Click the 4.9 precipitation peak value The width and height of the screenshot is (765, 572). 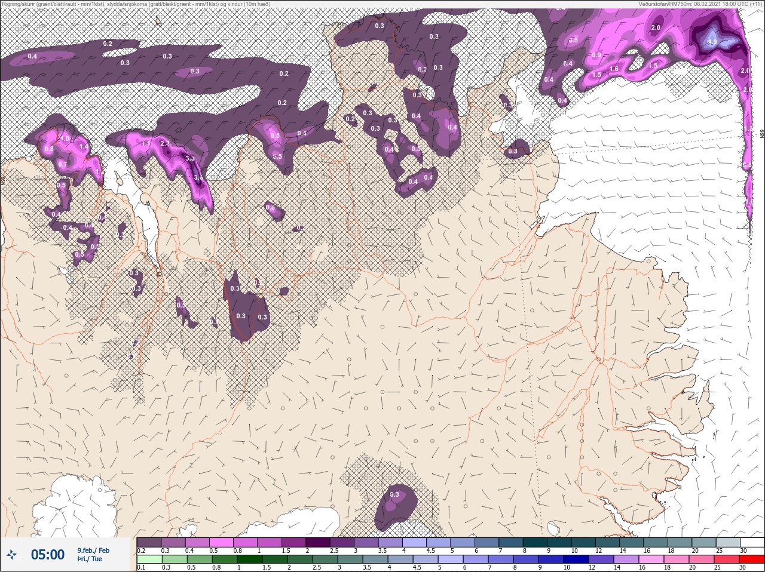click(711, 42)
